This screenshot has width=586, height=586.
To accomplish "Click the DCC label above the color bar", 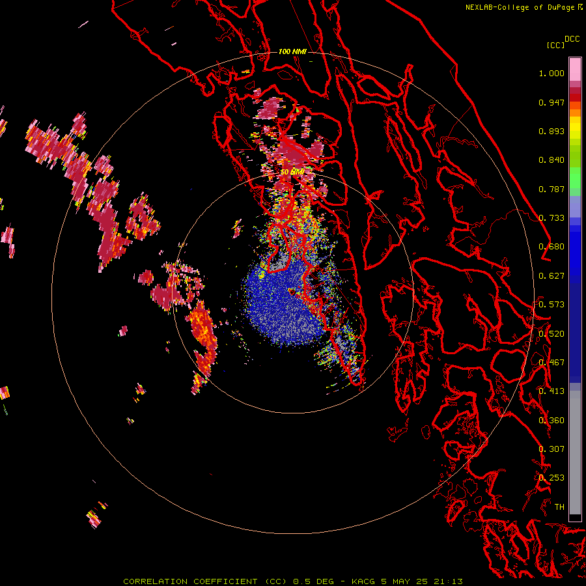I will pos(572,39).
